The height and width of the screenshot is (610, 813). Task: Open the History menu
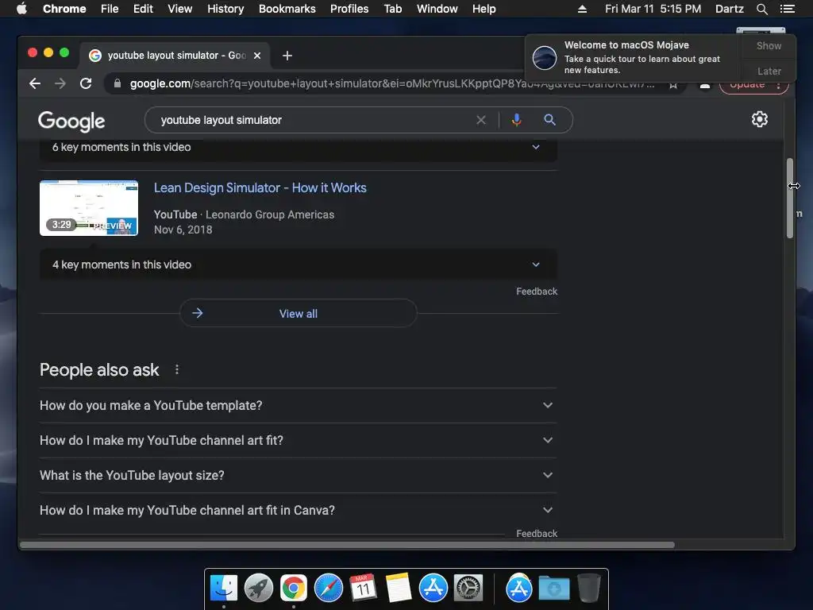[225, 9]
